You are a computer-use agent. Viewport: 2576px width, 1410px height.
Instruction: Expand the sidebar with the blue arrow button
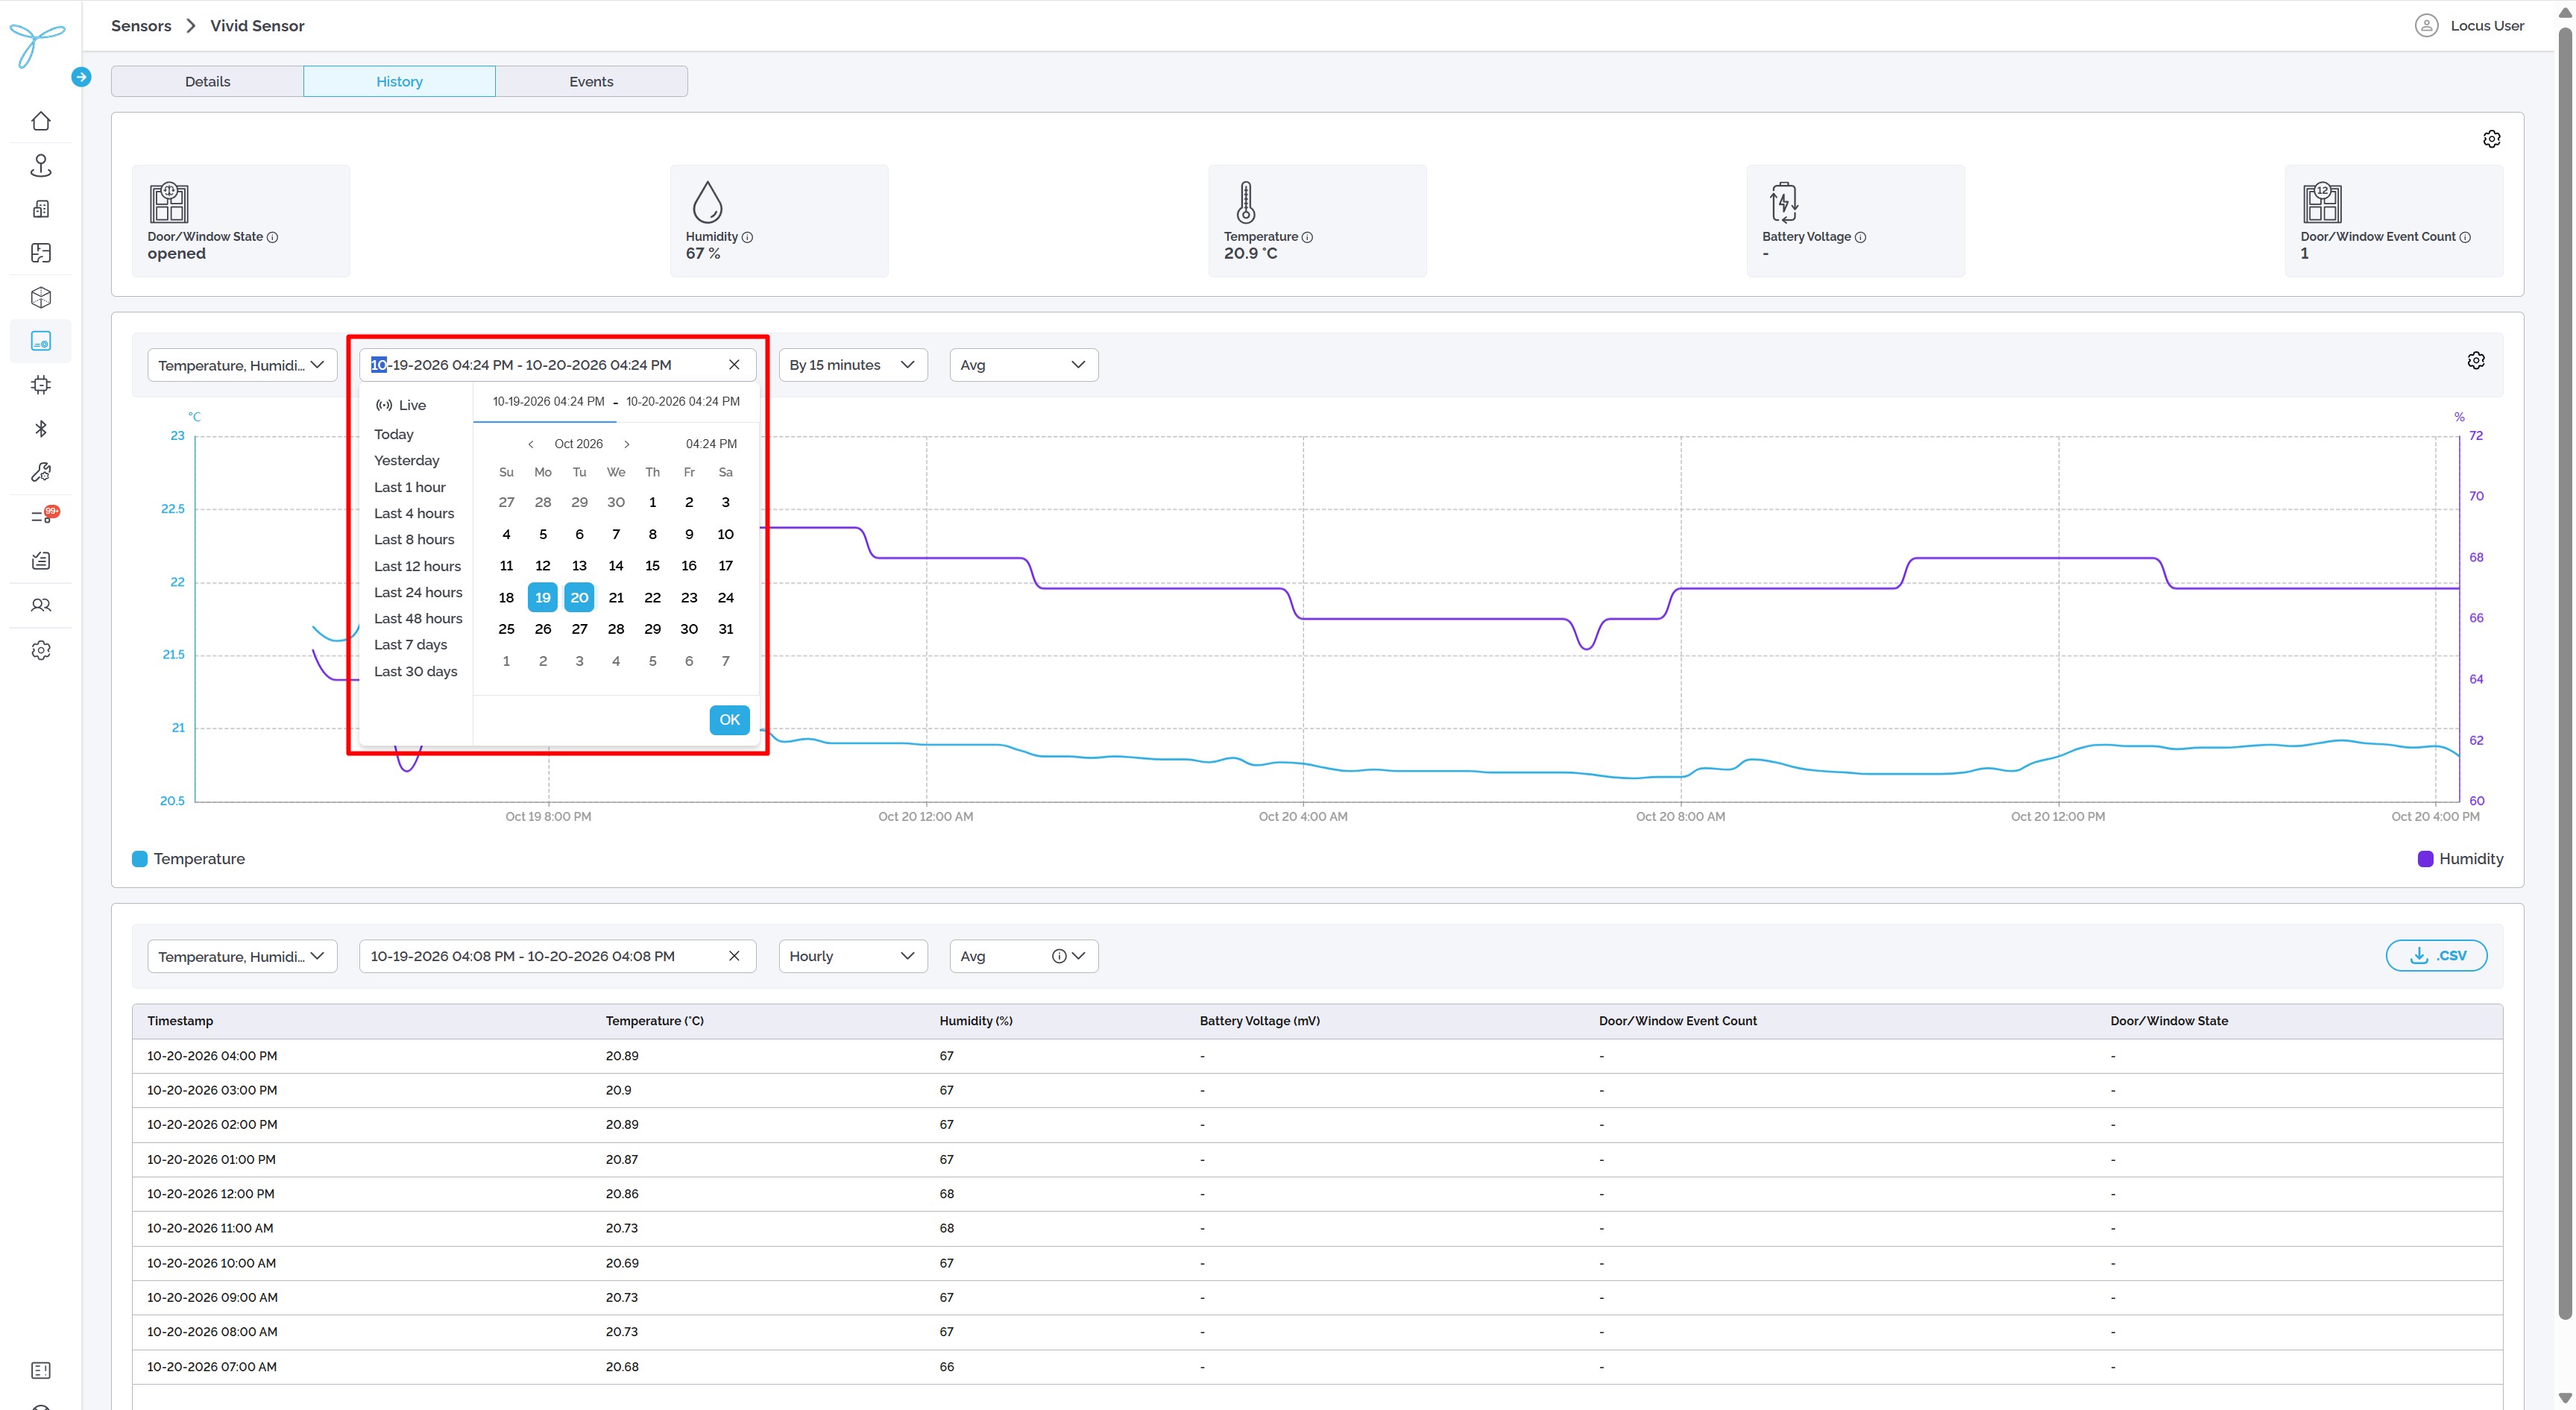click(82, 77)
